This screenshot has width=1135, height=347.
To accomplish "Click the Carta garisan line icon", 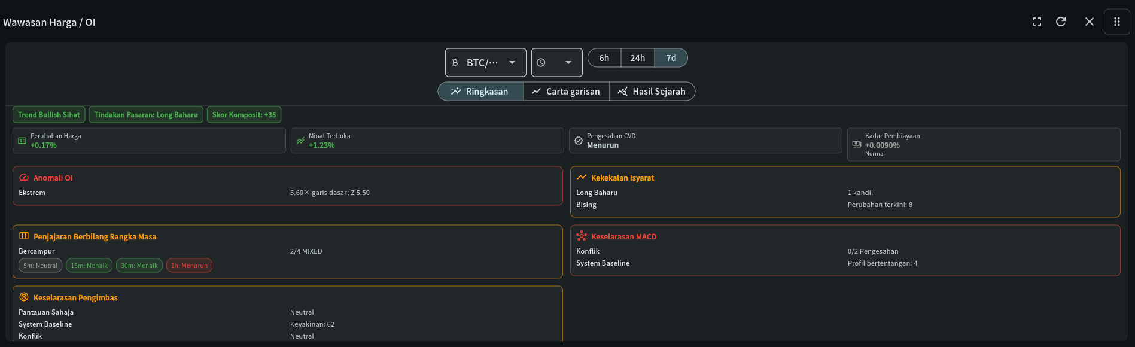I will pos(536,91).
